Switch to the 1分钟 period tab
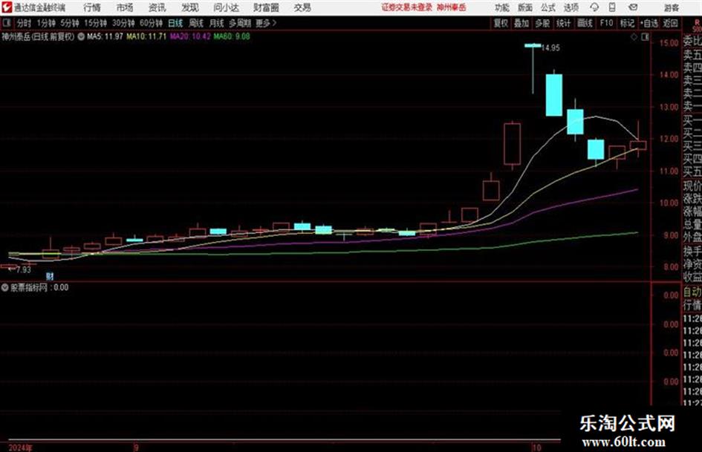This screenshot has height=452, width=702. pos(46,23)
